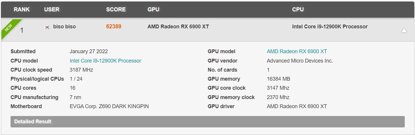This screenshot has height=135, width=415.
Task: Open AMD Radeon RX 6900 XT model link
Action: tap(297, 51)
